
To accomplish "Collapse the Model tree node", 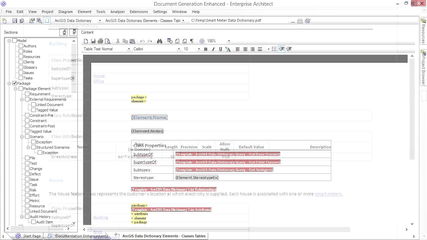I will (x=9, y=41).
